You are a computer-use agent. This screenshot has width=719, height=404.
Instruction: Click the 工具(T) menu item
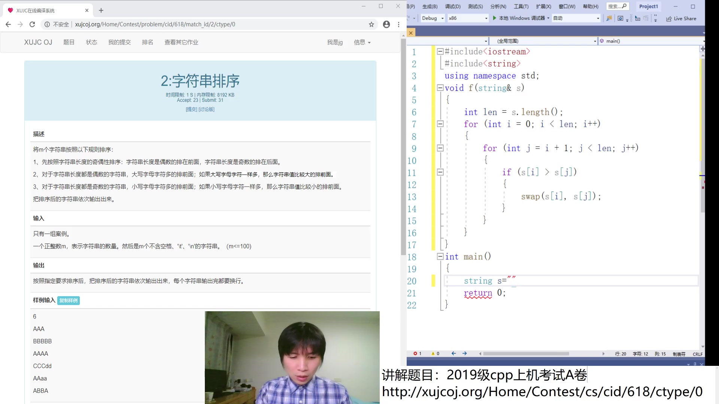(x=521, y=6)
